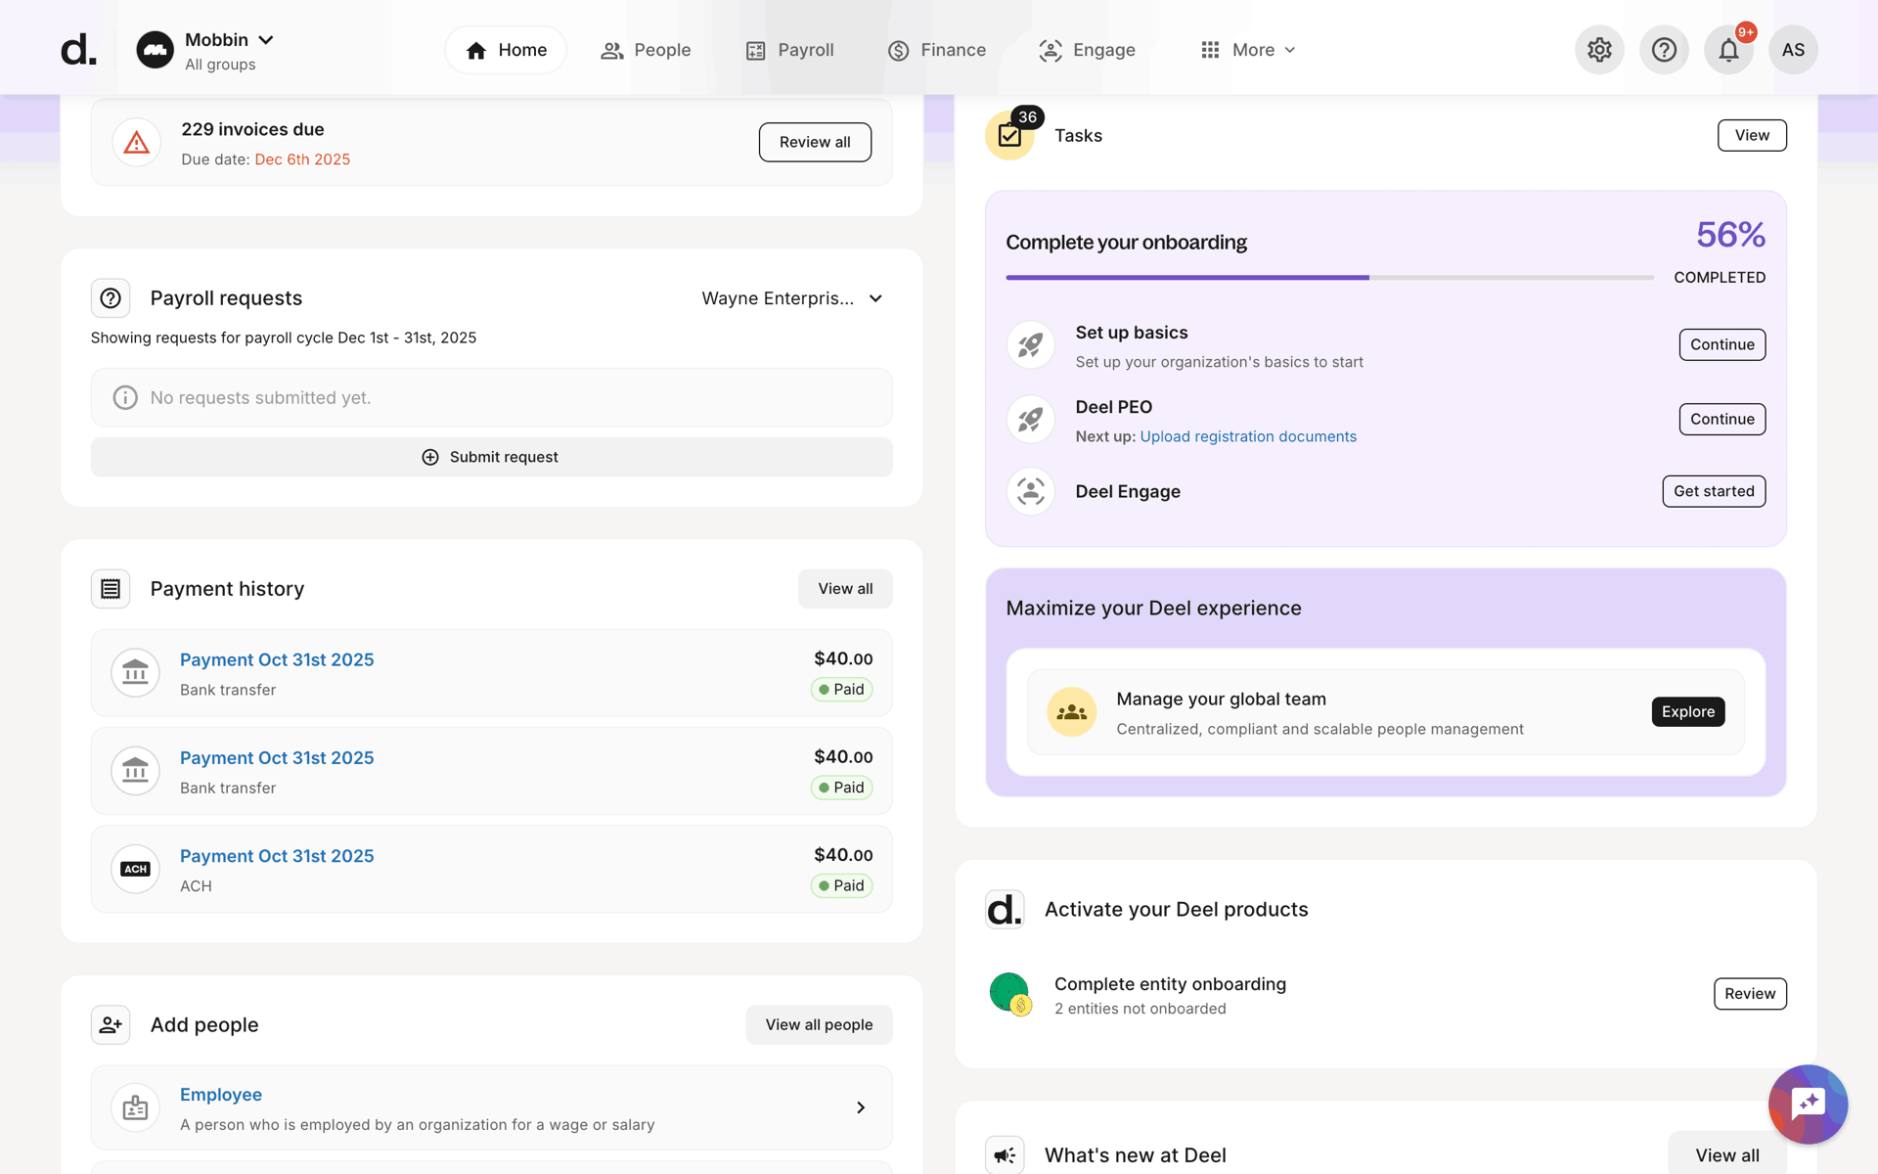The width and height of the screenshot is (1878, 1174).
Task: Click the megaphone icon for What's new
Action: [x=1005, y=1155]
